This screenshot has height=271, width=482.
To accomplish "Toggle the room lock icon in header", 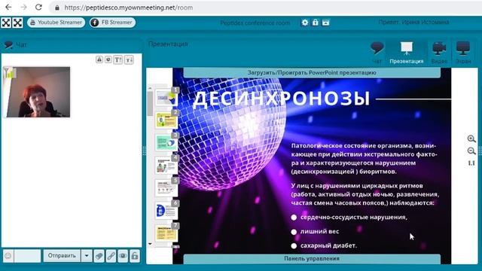I will coord(315,23).
